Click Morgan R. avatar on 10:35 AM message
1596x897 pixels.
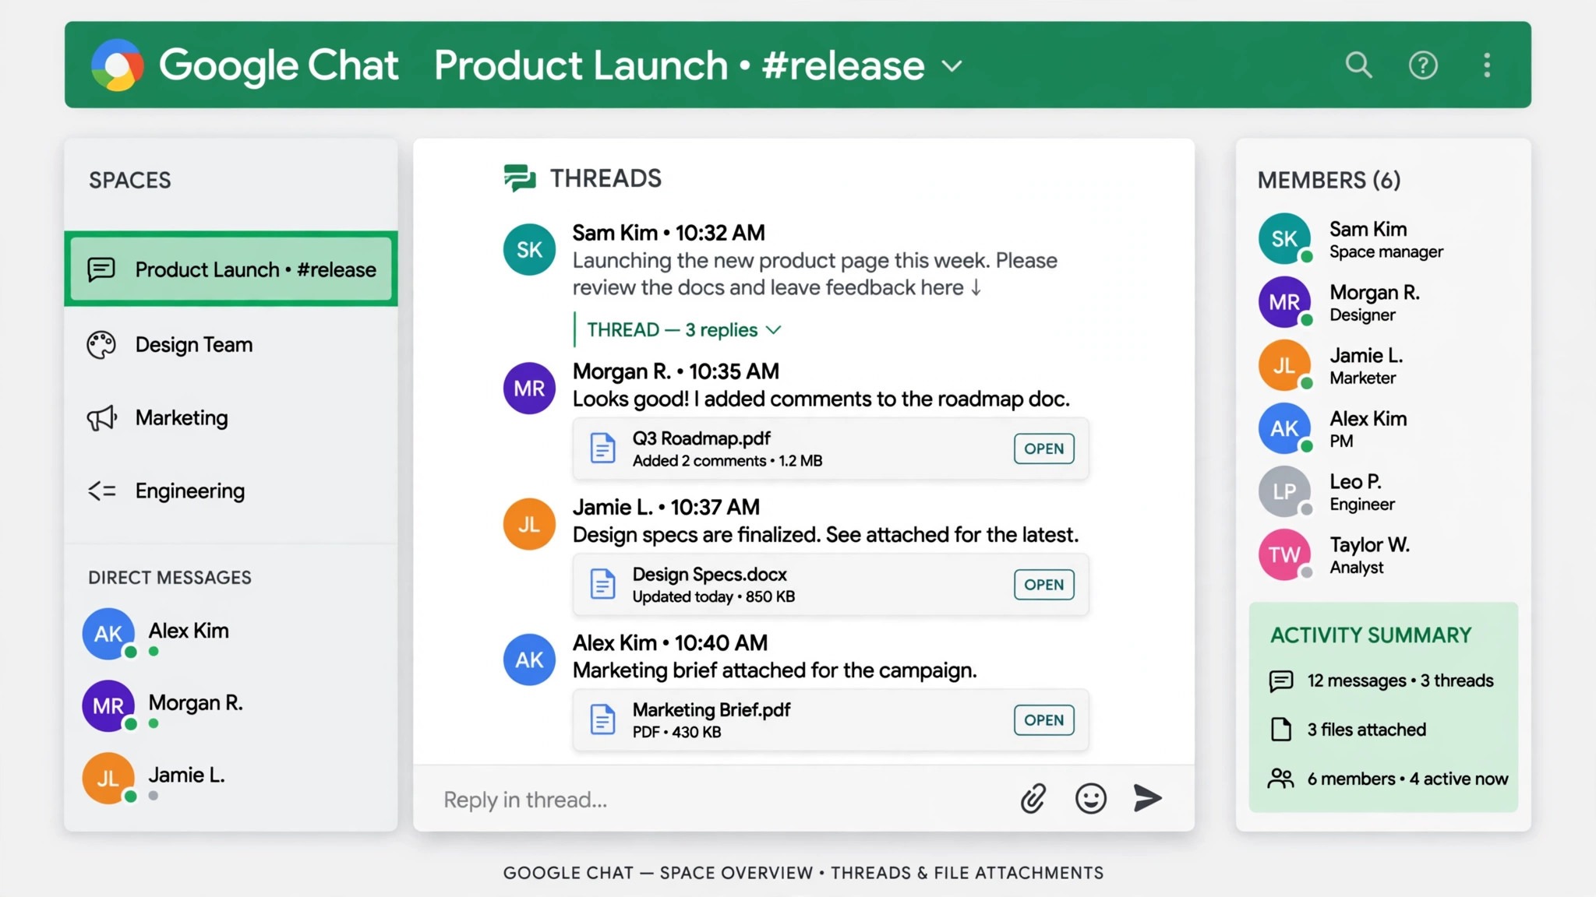click(x=529, y=388)
